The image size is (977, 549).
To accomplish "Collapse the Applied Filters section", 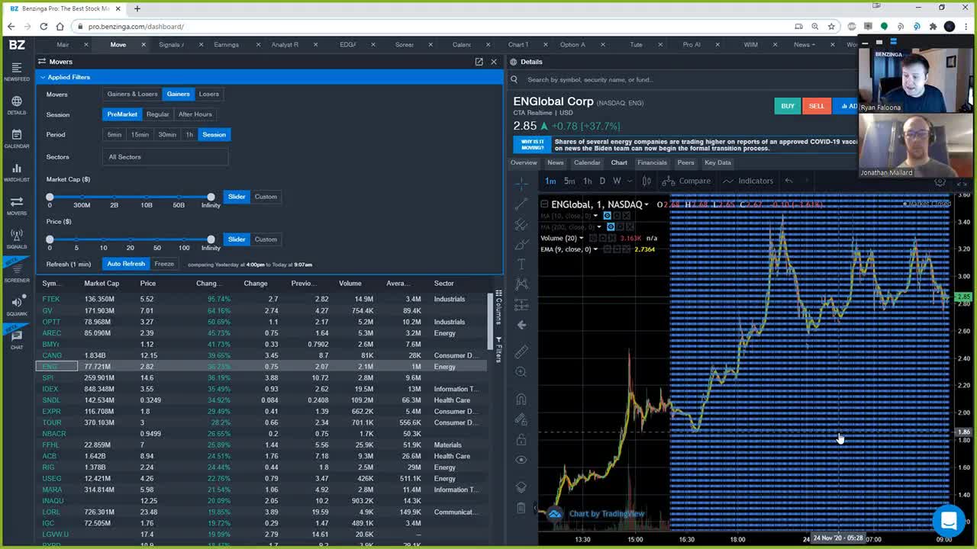I will pos(44,77).
